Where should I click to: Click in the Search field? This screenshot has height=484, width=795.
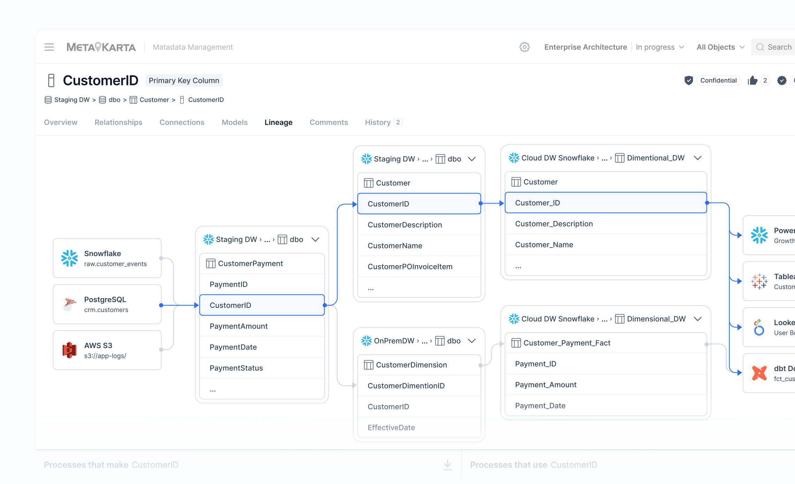773,47
